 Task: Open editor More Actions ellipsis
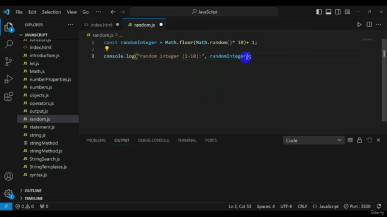coord(379,25)
